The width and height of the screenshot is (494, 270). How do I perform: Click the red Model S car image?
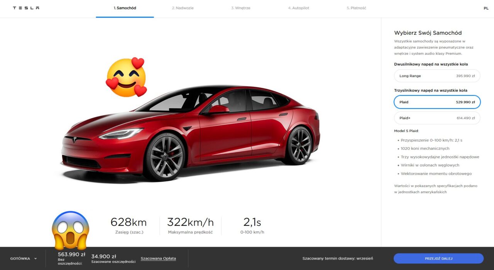(191, 134)
